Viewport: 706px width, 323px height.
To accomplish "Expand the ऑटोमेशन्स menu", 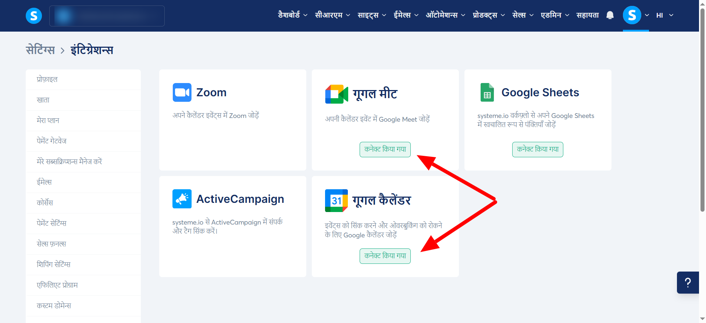I will point(446,15).
